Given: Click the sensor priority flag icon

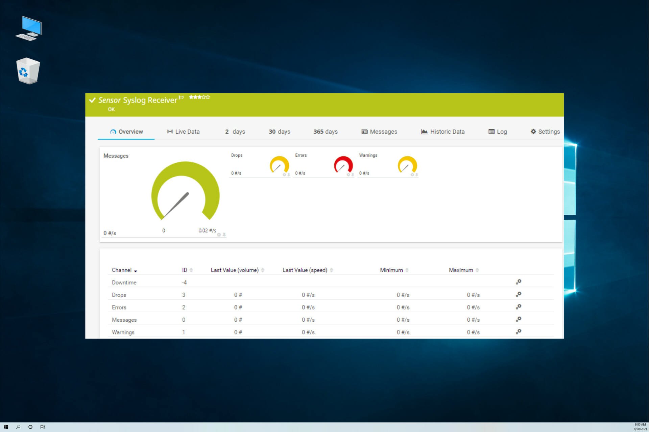Looking at the screenshot, I should [181, 97].
